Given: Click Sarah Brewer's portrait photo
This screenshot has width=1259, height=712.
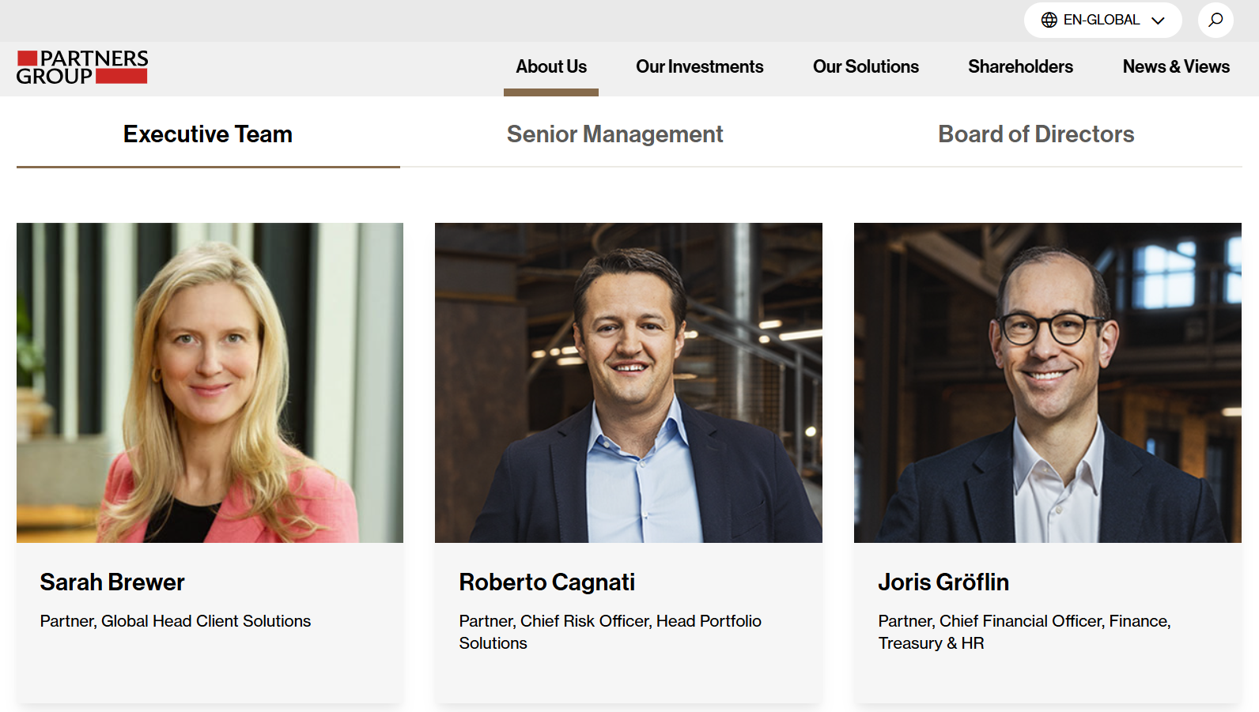Looking at the screenshot, I should [210, 382].
